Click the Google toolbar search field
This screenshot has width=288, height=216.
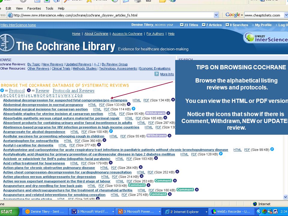point(264,15)
